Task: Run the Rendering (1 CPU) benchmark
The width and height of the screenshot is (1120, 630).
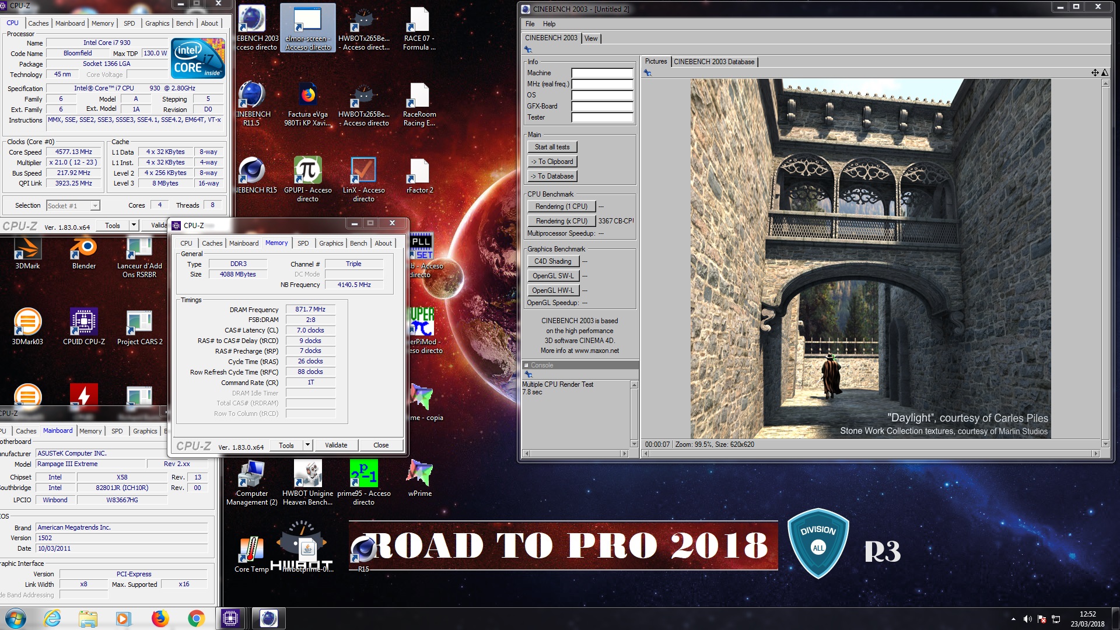Action: tap(561, 206)
